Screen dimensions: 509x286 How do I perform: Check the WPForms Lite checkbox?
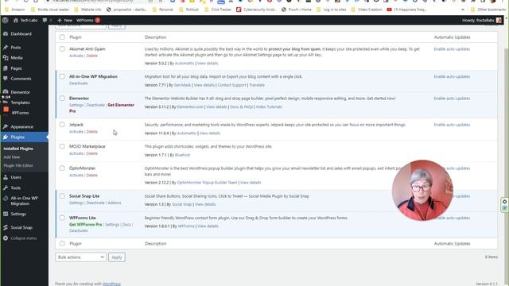click(62, 218)
